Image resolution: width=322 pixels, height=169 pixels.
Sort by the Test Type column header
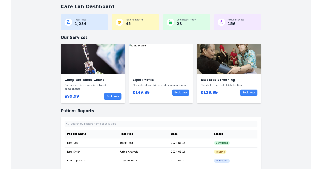pos(126,134)
